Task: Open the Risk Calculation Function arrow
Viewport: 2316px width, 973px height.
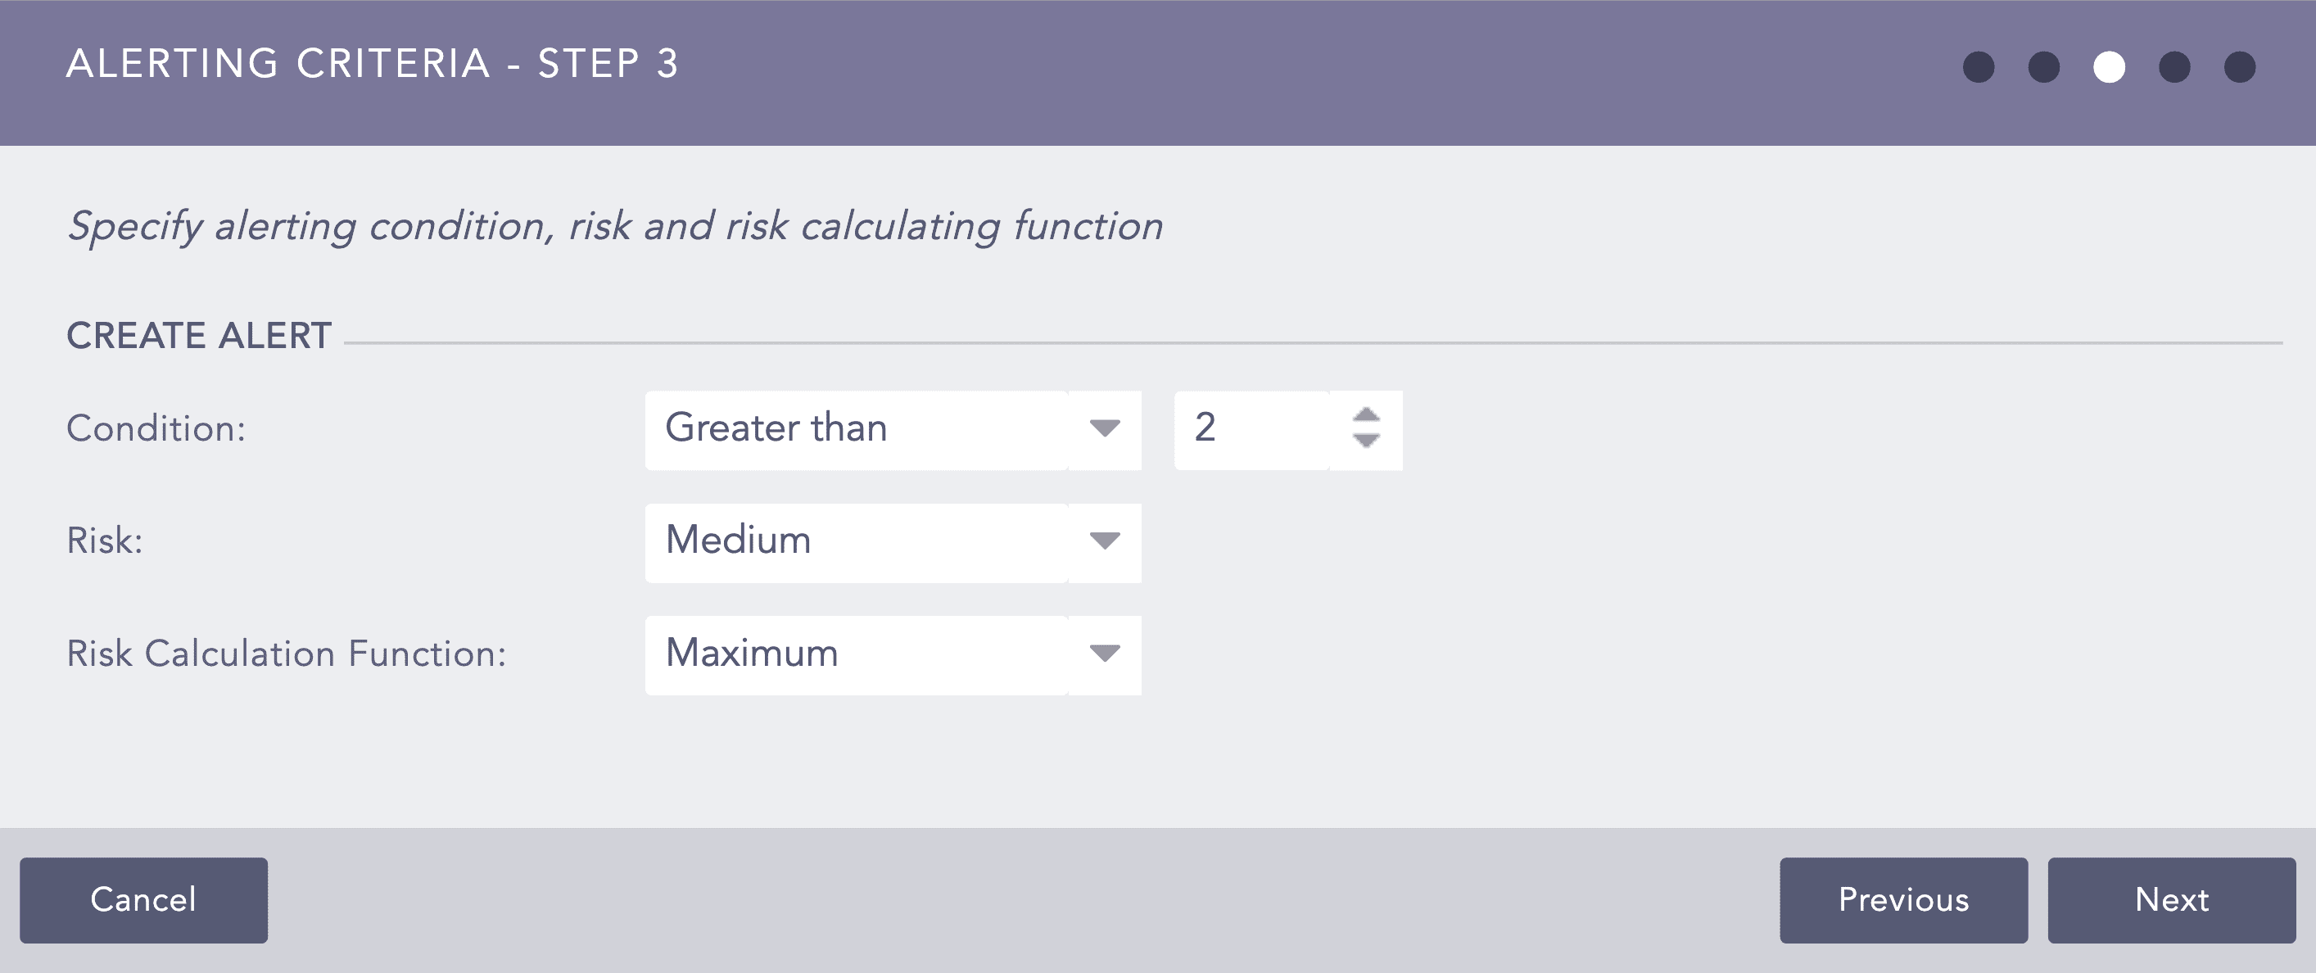Action: click(x=1104, y=654)
